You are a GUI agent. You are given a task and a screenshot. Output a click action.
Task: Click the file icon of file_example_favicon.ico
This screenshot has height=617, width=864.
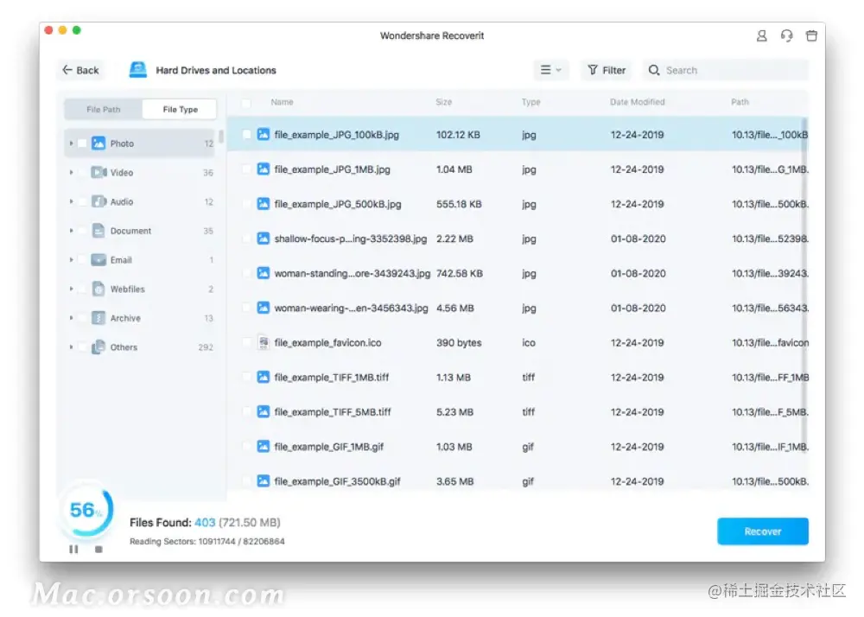[x=264, y=343]
